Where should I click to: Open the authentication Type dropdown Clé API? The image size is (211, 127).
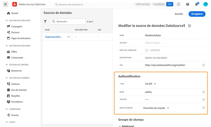(x=151, y=84)
